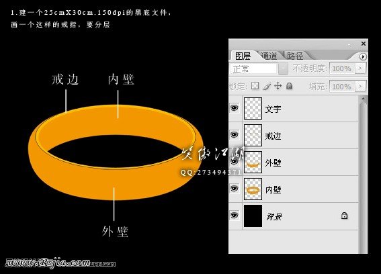
Task: Expand the 填充 fill percentage arrow
Action: point(360,87)
